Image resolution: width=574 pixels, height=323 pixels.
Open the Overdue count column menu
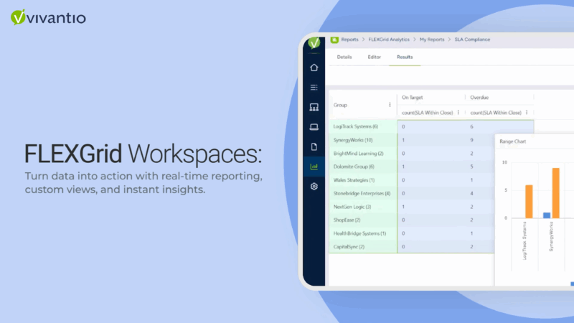tap(527, 112)
